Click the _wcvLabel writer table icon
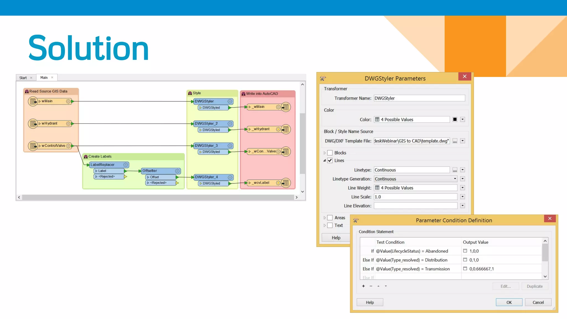 click(286, 183)
